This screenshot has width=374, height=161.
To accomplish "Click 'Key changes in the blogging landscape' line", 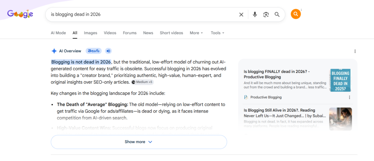I will click(x=108, y=93).
